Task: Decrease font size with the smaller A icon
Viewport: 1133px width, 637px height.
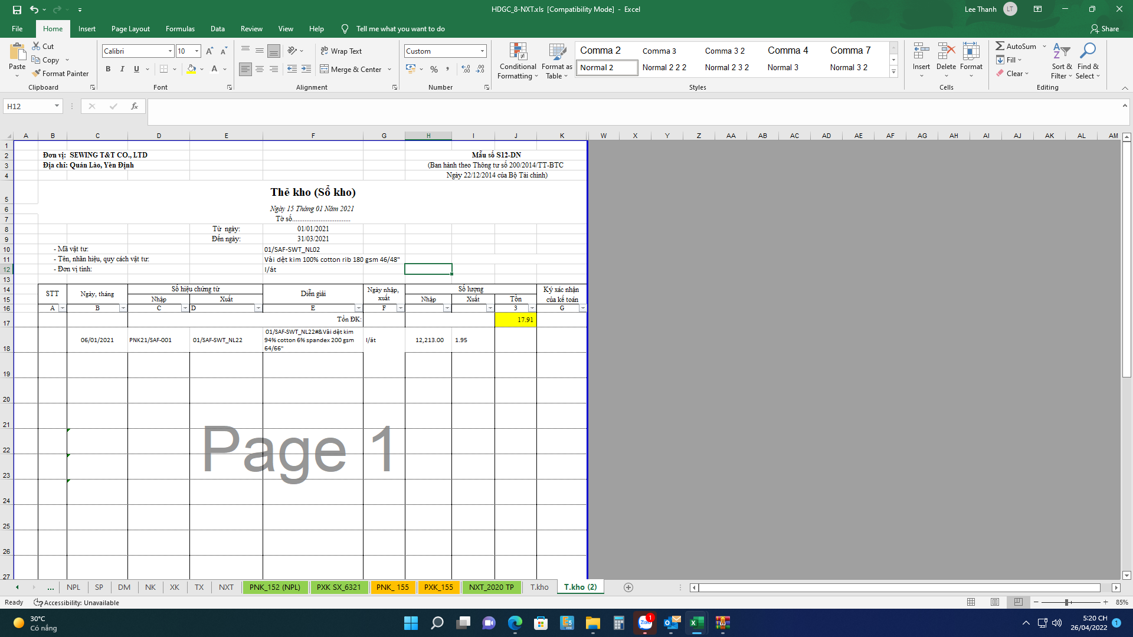Action: point(224,51)
